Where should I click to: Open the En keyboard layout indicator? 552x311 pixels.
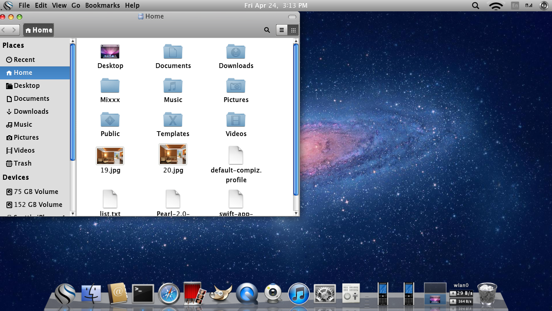click(x=515, y=6)
